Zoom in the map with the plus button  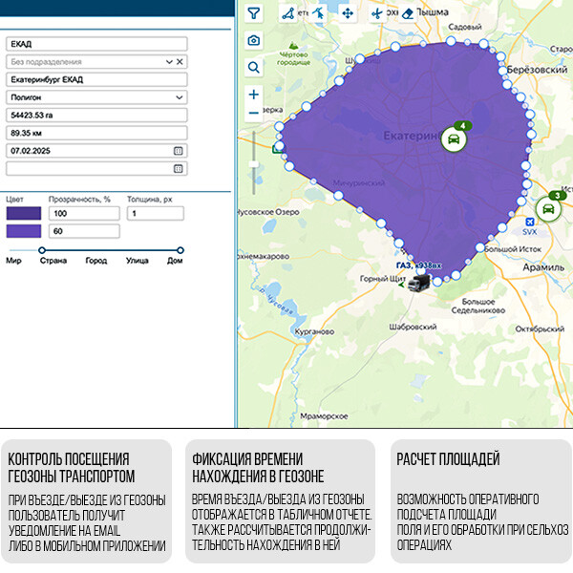tap(253, 95)
